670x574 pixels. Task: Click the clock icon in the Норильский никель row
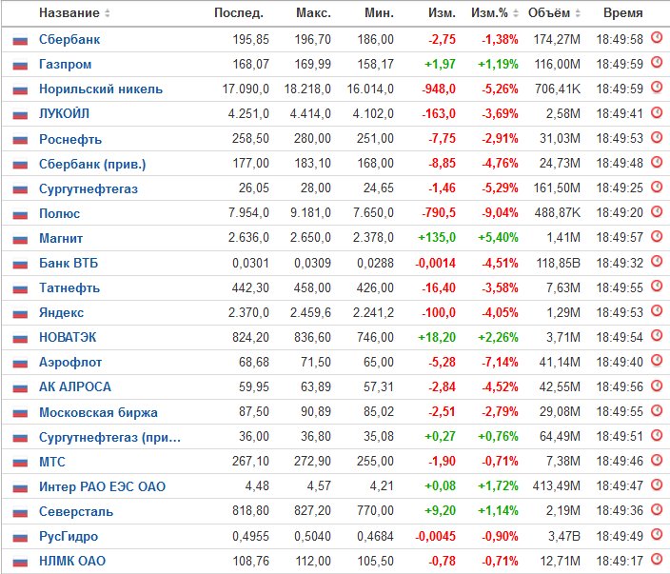[657, 88]
